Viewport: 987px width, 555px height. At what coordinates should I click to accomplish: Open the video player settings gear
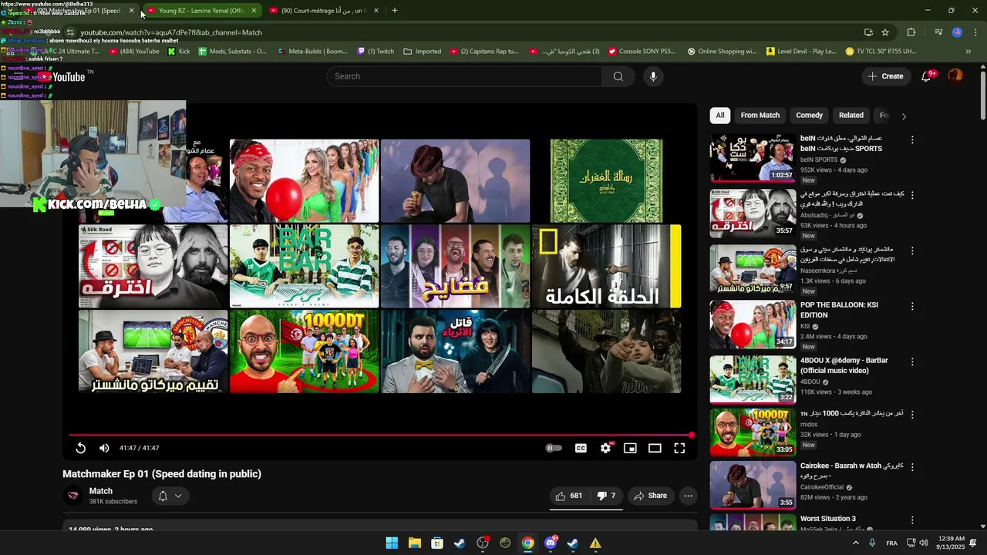point(605,448)
